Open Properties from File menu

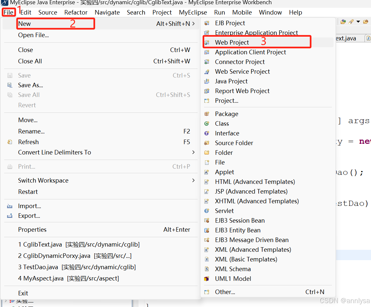32,230
